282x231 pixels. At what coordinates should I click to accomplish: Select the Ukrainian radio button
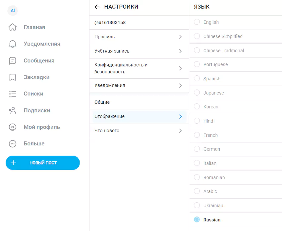(197, 205)
